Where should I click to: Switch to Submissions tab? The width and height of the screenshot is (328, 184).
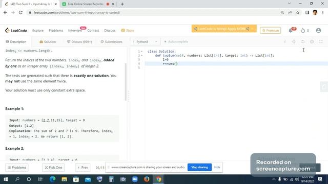(x=112, y=42)
